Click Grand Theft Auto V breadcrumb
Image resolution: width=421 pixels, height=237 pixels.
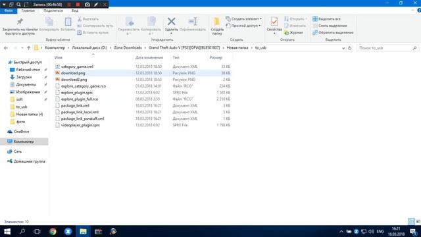point(184,47)
